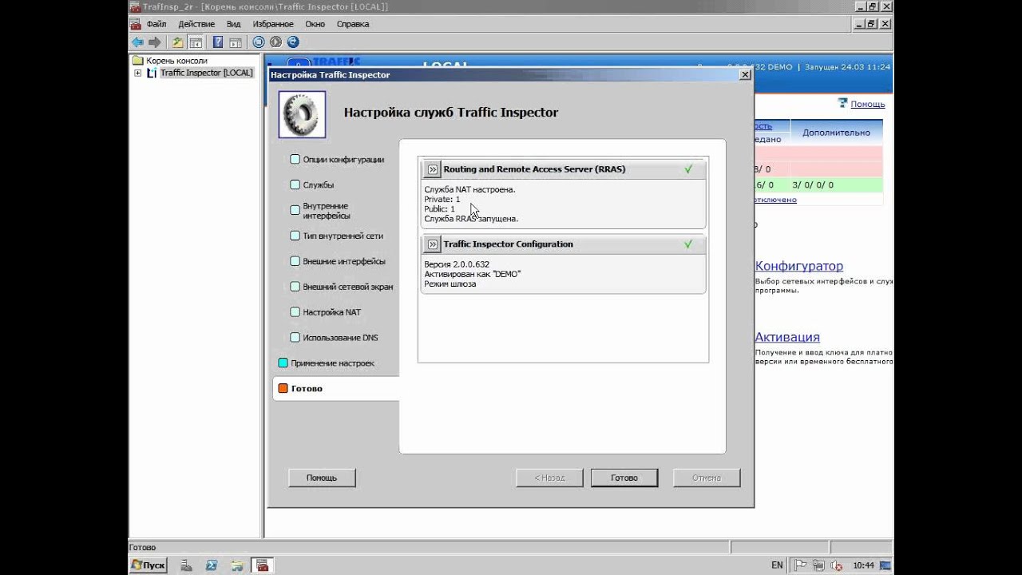Click the Помощь button in the wizard
The width and height of the screenshot is (1022, 575).
coord(322,478)
